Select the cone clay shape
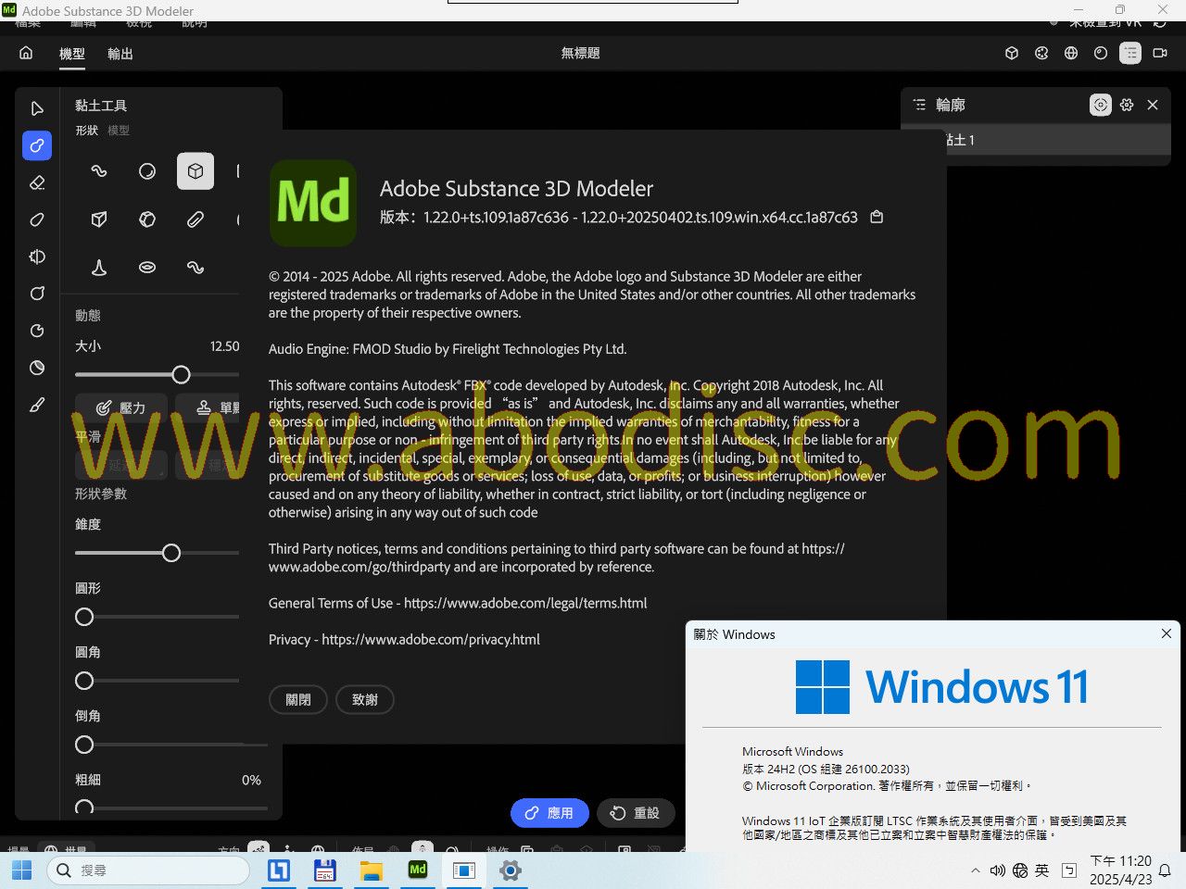1186x889 pixels. [x=99, y=268]
